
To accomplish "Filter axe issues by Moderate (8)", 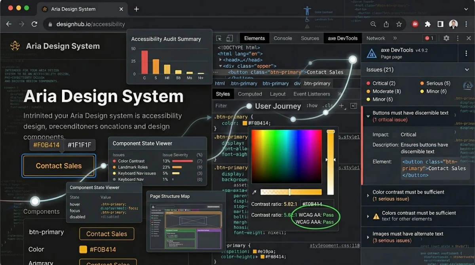I will [x=383, y=91].
